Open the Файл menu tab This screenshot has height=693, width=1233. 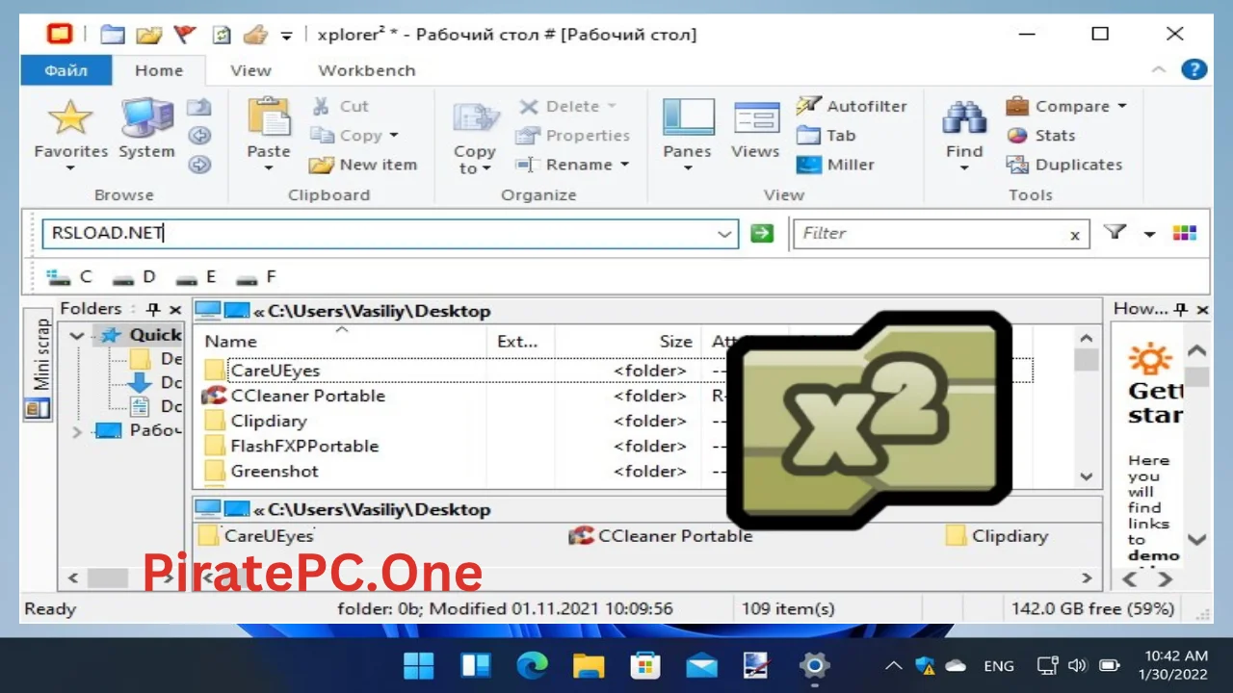pyautogui.click(x=66, y=70)
